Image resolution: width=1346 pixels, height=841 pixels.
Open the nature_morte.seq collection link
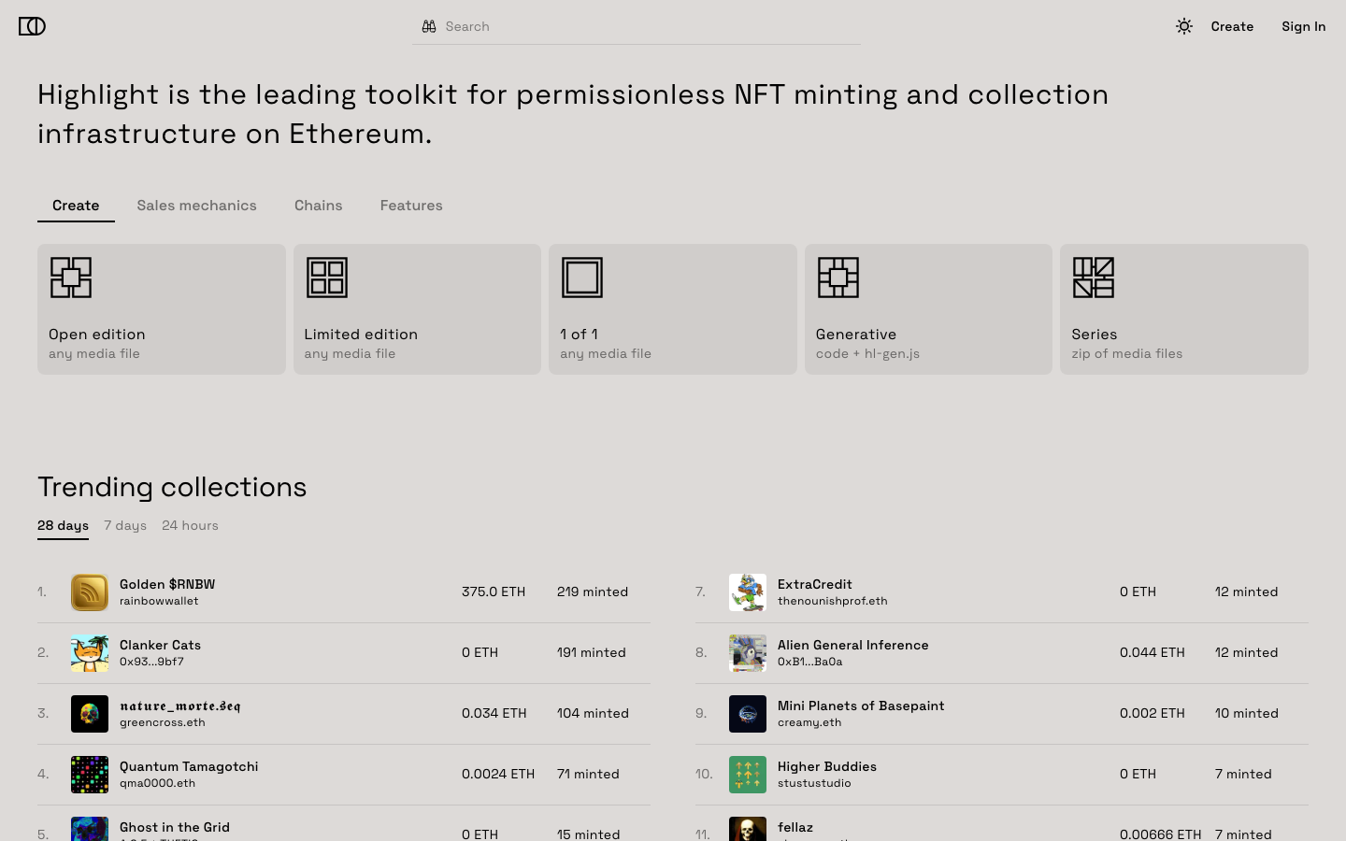[180, 706]
